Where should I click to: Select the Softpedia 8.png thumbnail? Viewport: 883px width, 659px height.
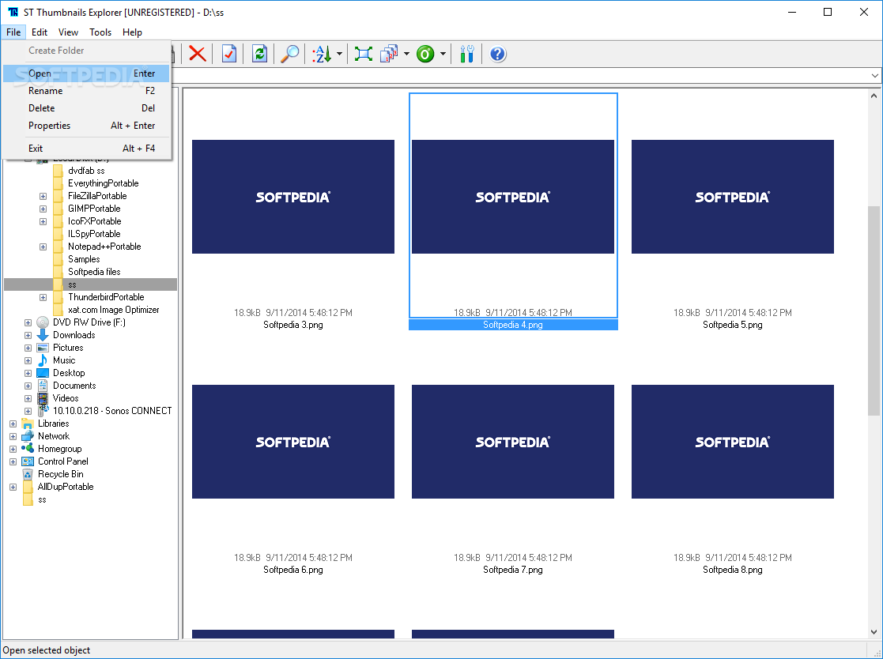tap(732, 442)
